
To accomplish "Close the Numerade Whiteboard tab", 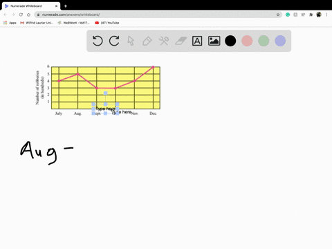I will click(56, 6).
